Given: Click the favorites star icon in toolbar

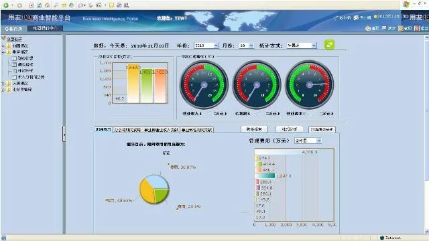Looking at the screenshot, I should tap(64, 5).
